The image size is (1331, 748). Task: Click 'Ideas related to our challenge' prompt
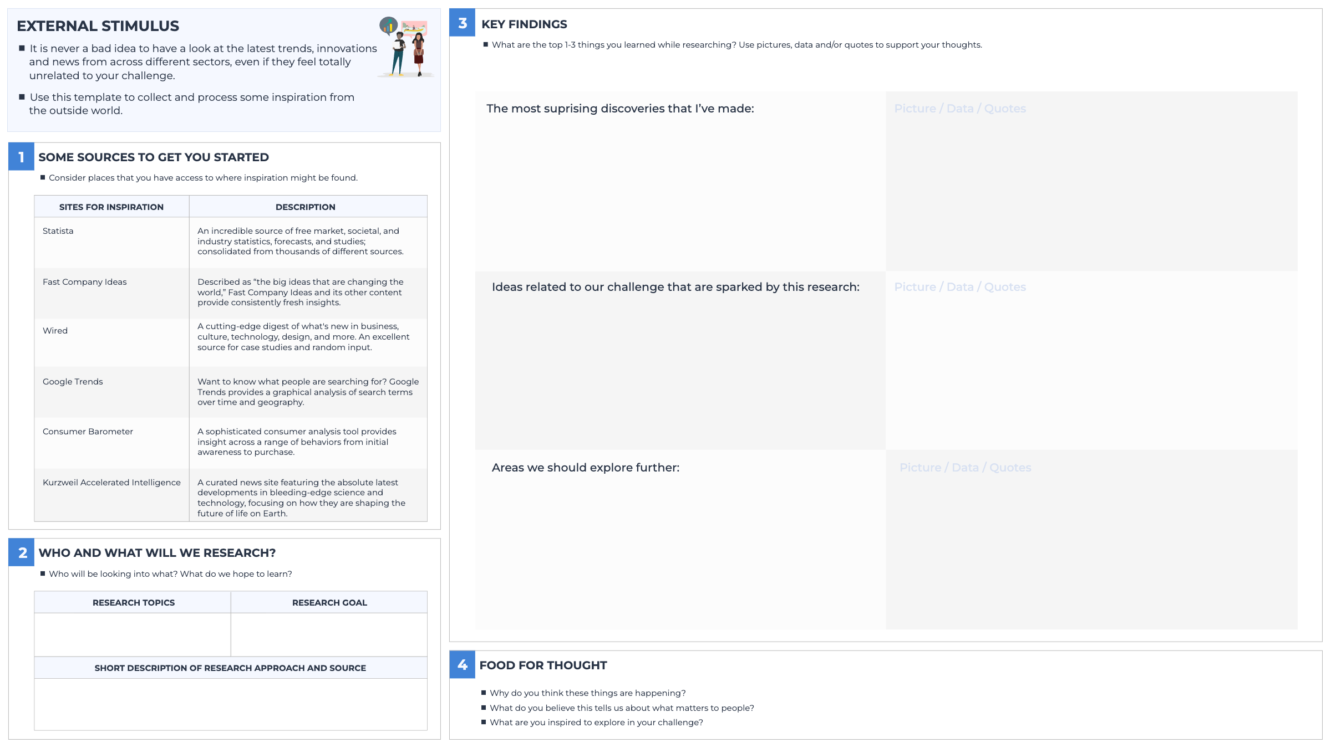click(675, 287)
